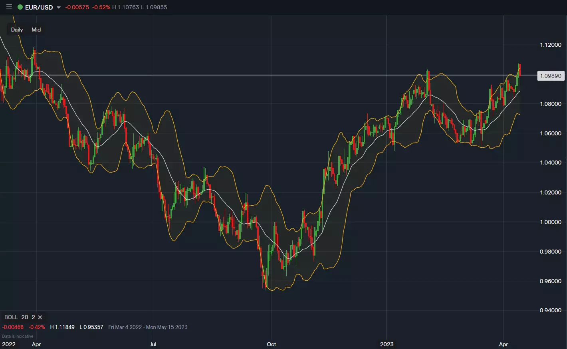
Task: Click the Jul label on time axis
Action: tap(153, 344)
